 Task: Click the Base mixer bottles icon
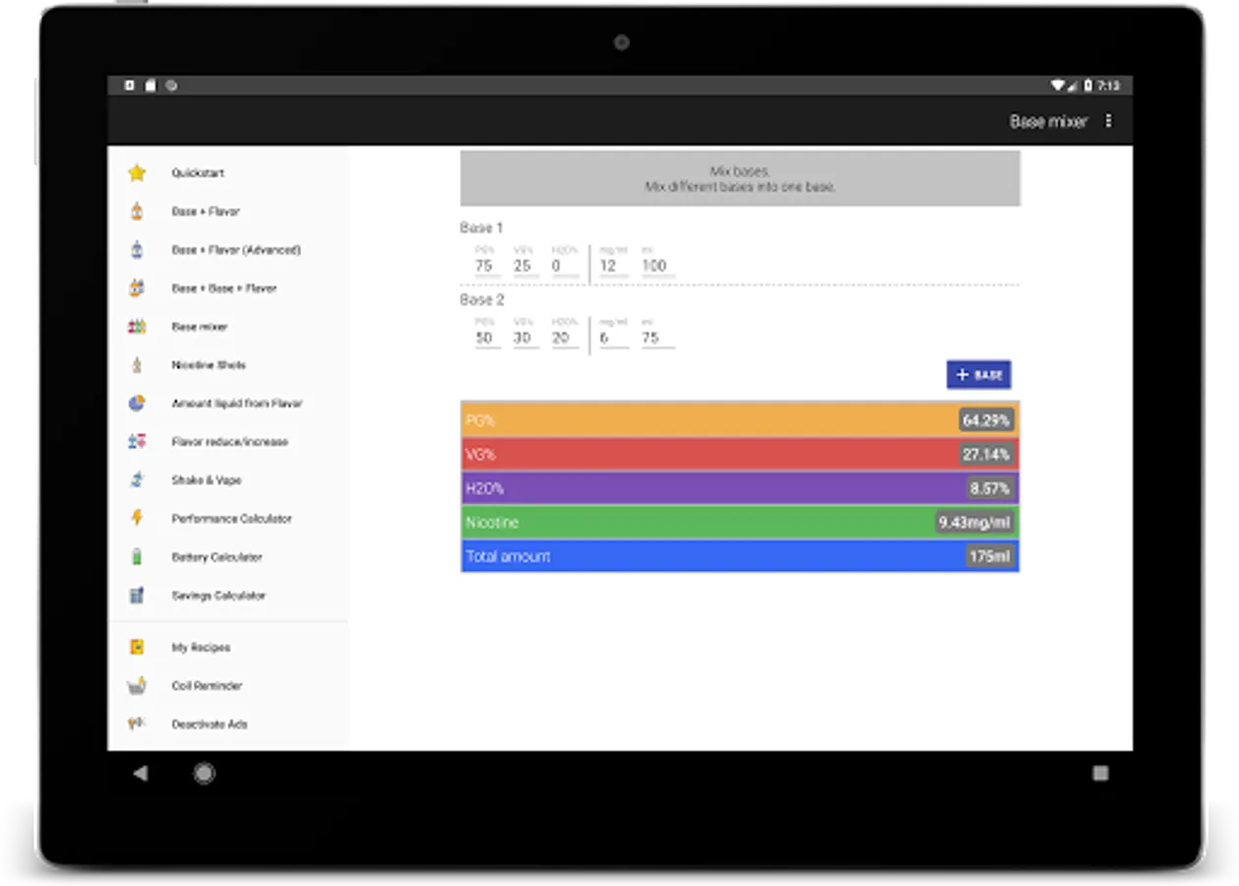point(137,327)
